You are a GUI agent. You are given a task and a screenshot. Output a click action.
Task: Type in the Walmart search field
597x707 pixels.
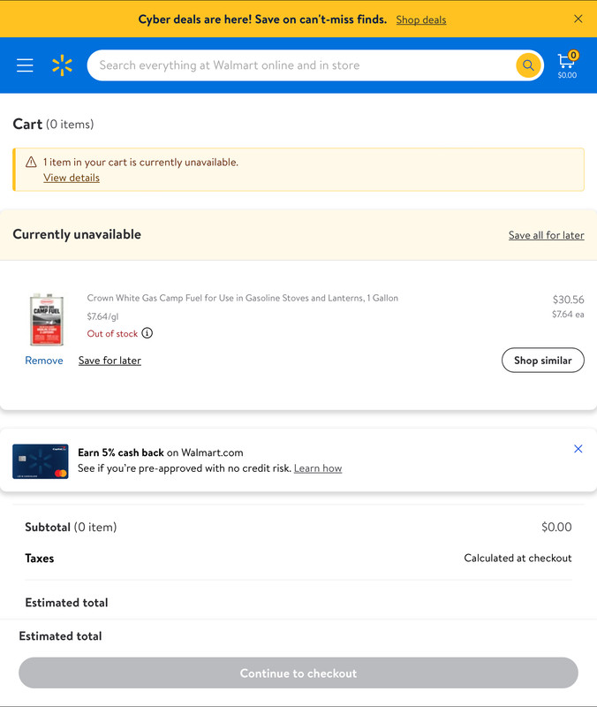(x=300, y=65)
